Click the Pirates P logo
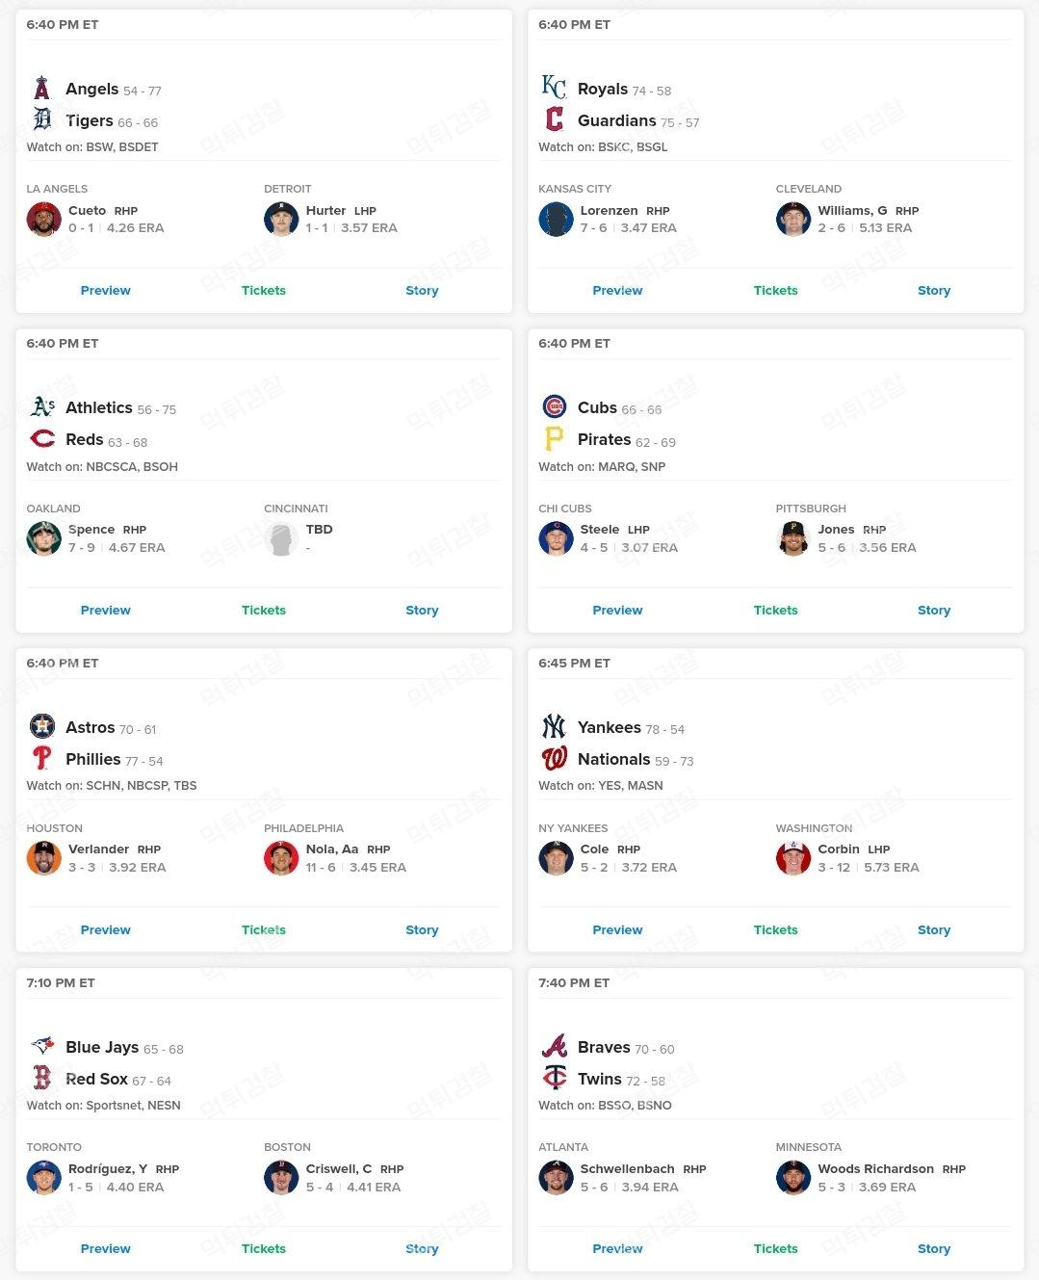The width and height of the screenshot is (1039, 1280). click(554, 439)
